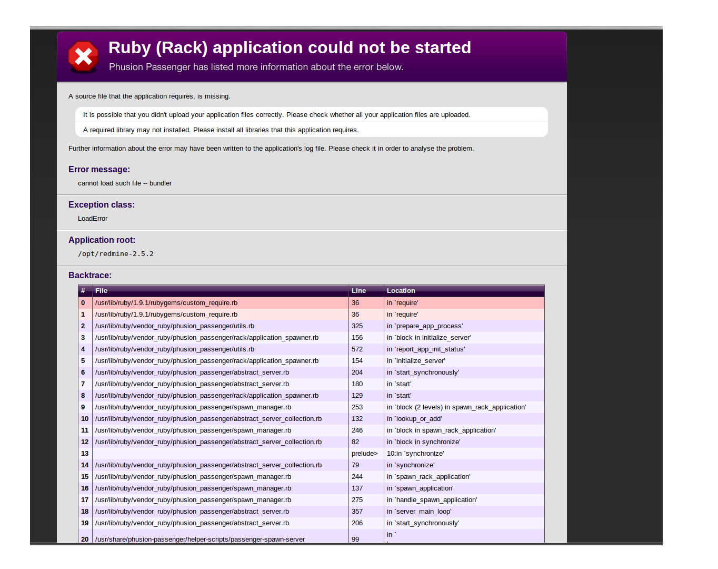The image size is (718, 569).
Task: Click "in `handle_spawn_application'" location
Action: 432,500
